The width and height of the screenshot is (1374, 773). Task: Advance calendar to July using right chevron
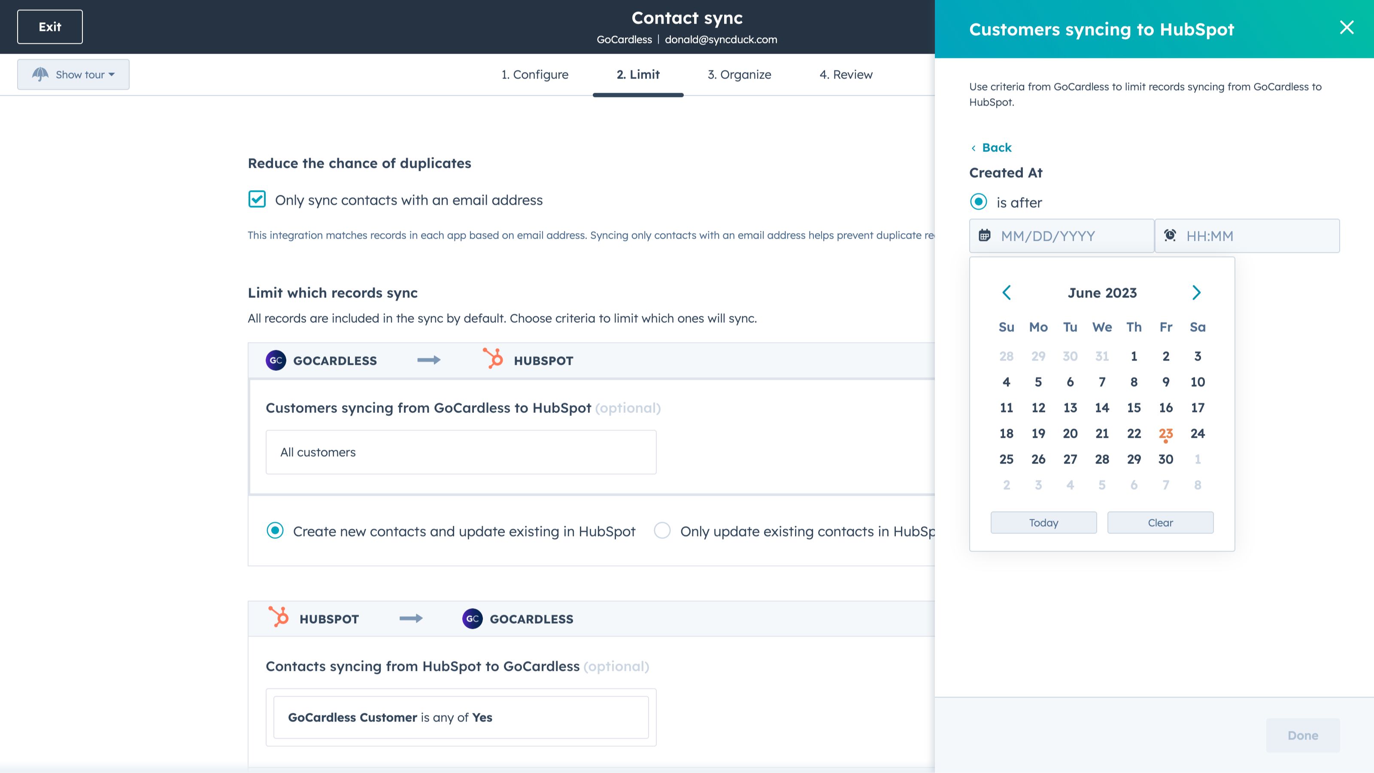click(1196, 292)
